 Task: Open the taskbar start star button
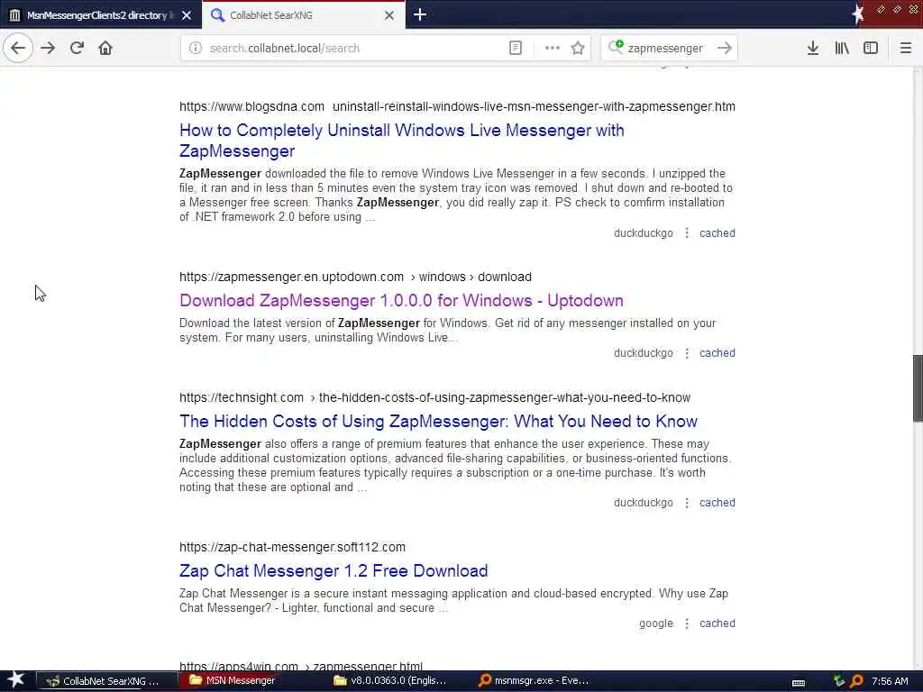(x=15, y=680)
